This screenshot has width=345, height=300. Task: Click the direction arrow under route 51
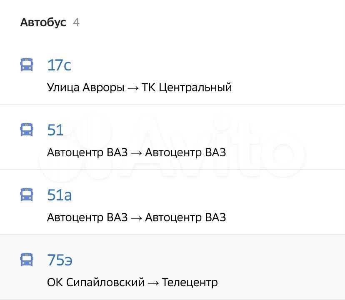(136, 153)
